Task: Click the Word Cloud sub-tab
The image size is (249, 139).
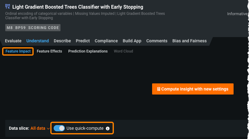Action: [123, 51]
